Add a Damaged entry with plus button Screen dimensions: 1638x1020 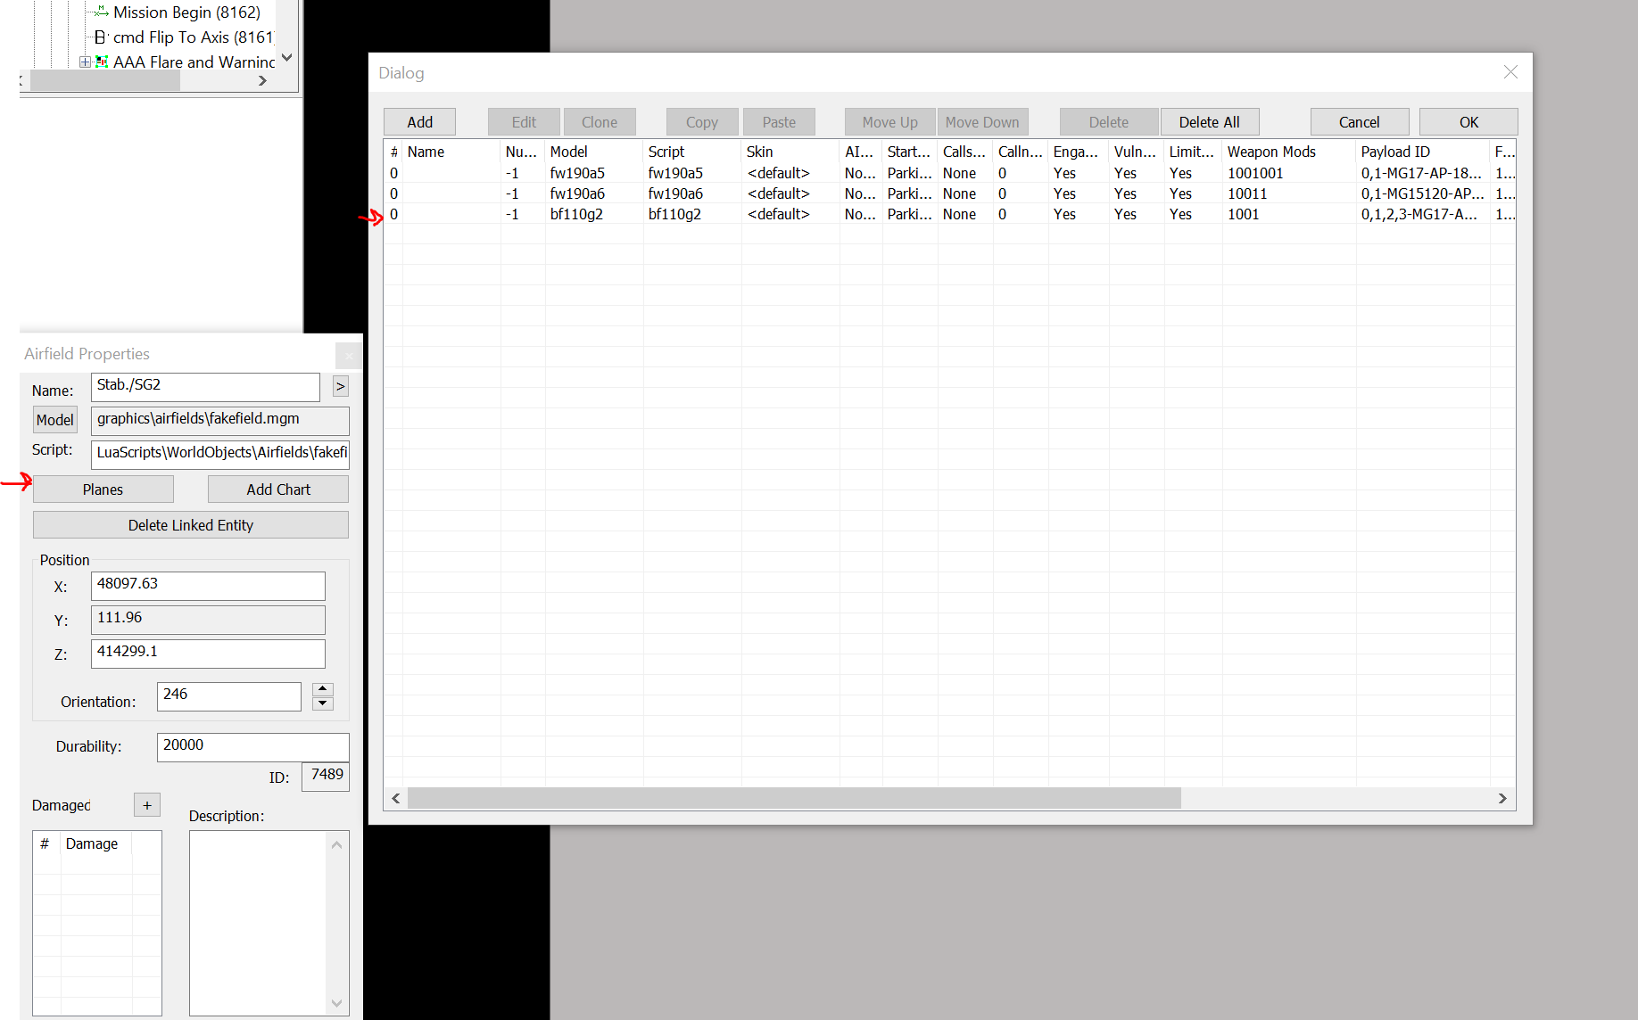(147, 805)
